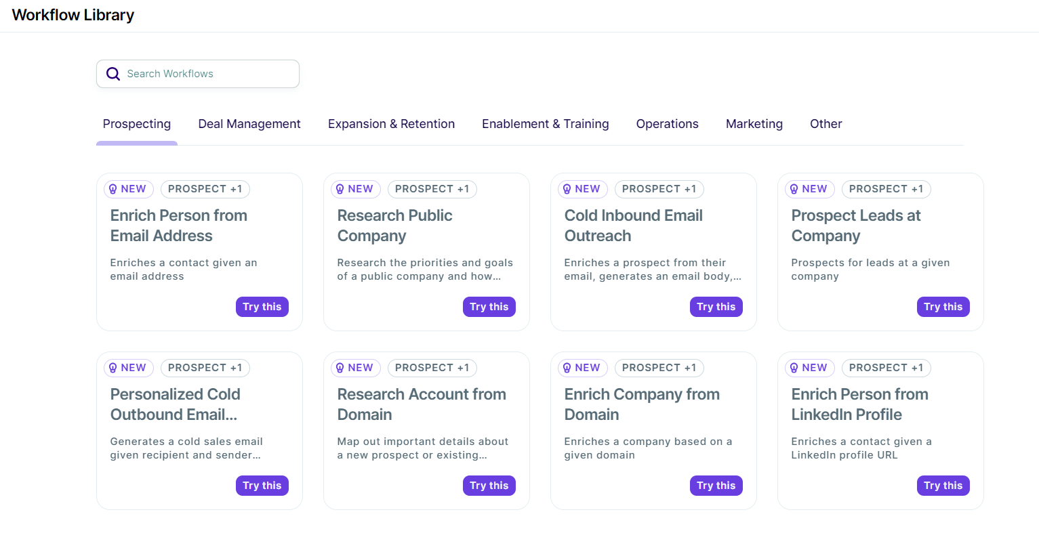Try the Enrich Company from Domain workflow
1039x552 pixels.
tap(716, 486)
